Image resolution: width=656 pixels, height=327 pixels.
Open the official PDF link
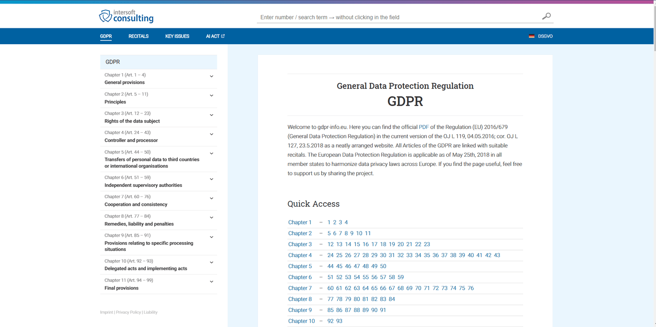(x=424, y=127)
